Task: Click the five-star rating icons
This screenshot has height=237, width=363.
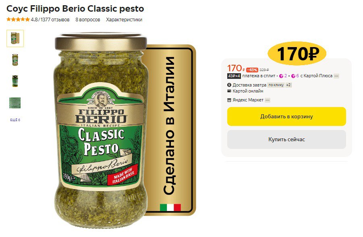Action: [x=18, y=19]
